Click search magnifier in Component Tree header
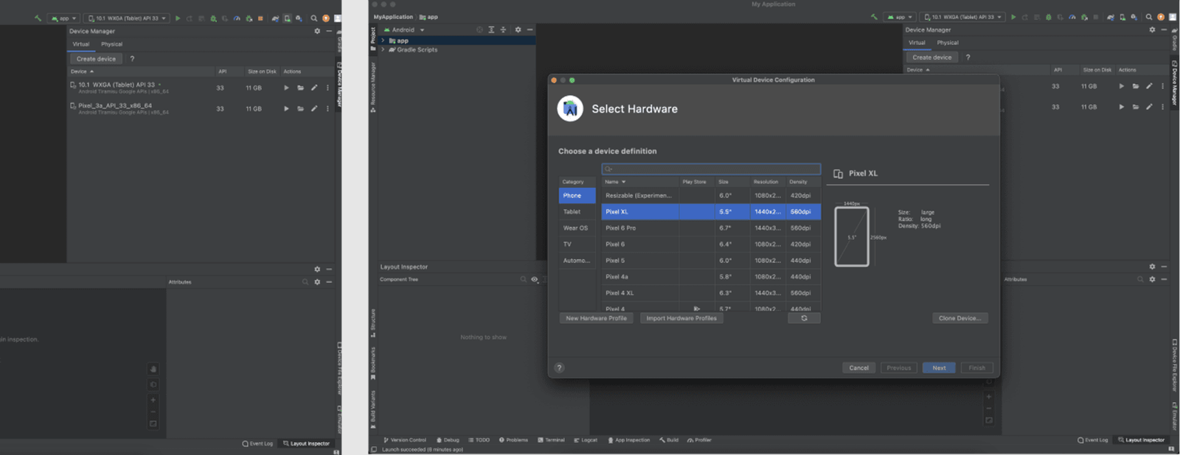1180x455 pixels. (523, 279)
